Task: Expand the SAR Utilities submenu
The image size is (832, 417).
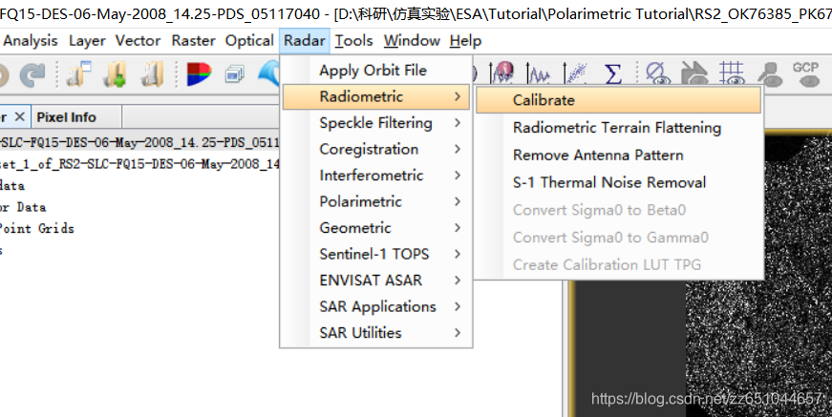Action: coord(376,333)
